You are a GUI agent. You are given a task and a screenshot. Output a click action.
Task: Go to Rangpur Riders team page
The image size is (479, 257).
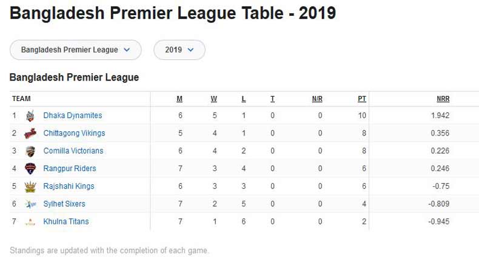(70, 169)
